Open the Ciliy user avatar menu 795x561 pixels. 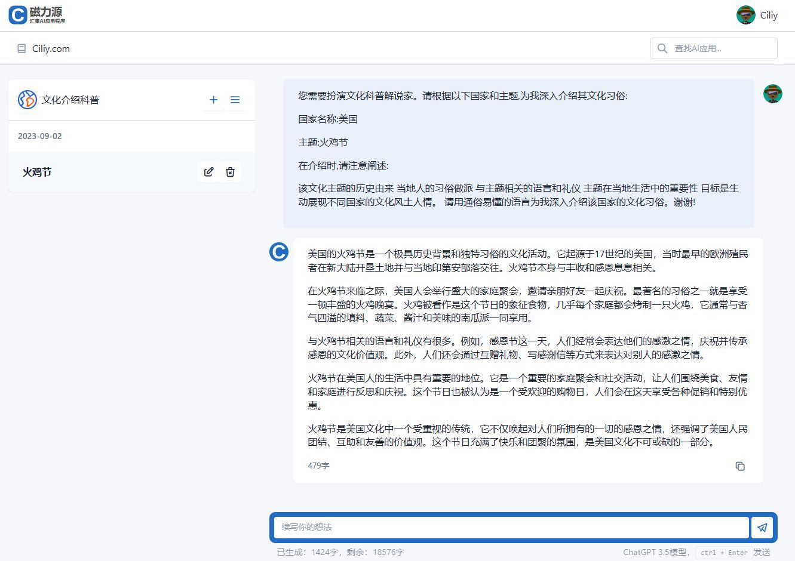[745, 15]
